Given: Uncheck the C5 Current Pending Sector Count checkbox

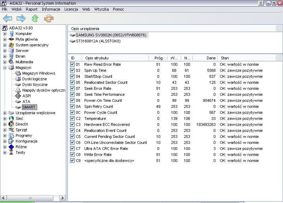Looking at the screenshot, I should coord(73,137).
